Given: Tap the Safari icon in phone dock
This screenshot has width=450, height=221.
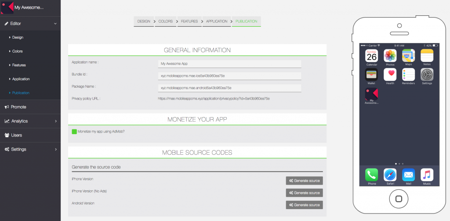Looking at the screenshot, I should pos(390,175).
